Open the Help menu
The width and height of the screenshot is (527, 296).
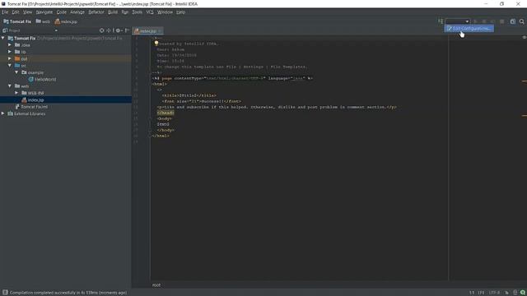pyautogui.click(x=180, y=12)
